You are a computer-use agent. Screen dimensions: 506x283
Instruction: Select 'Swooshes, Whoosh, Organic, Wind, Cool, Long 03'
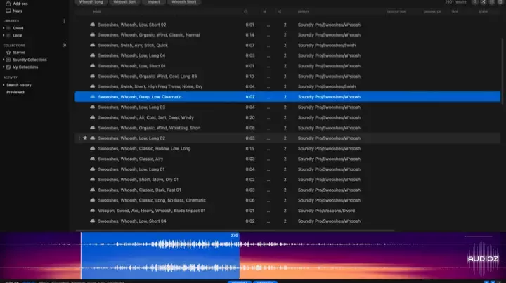coord(287,77)
